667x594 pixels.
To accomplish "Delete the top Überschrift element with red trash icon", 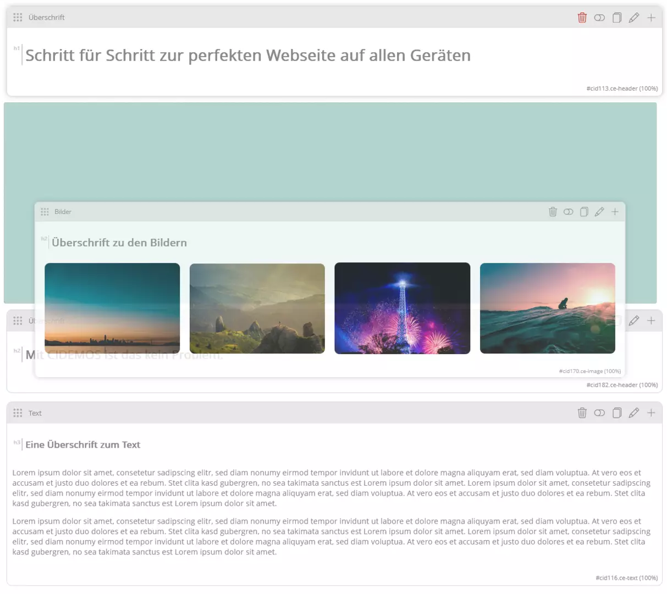I will (x=582, y=18).
